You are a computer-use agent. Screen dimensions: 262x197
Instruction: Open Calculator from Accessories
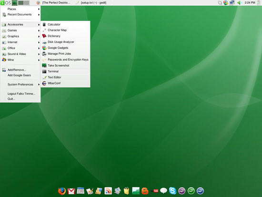[65, 24]
